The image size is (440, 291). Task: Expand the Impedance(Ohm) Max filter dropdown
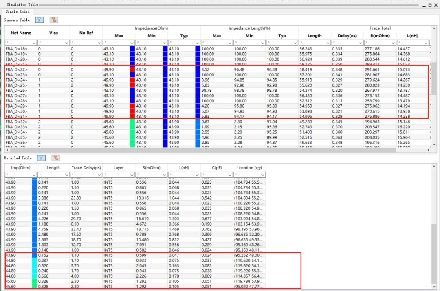point(132,43)
